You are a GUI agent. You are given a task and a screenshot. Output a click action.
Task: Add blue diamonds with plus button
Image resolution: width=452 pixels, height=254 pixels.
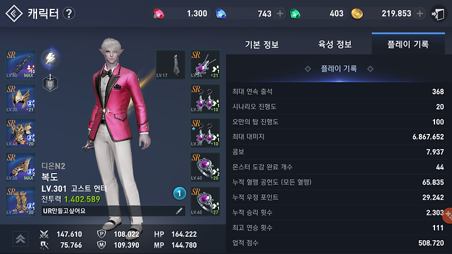point(279,14)
